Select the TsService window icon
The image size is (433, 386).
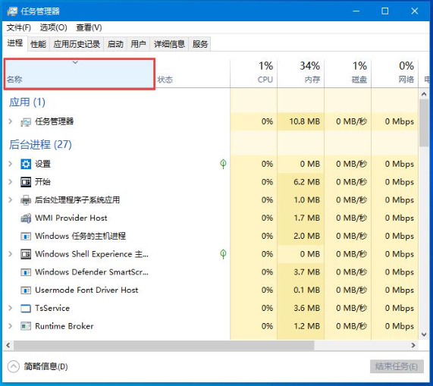tap(26, 308)
